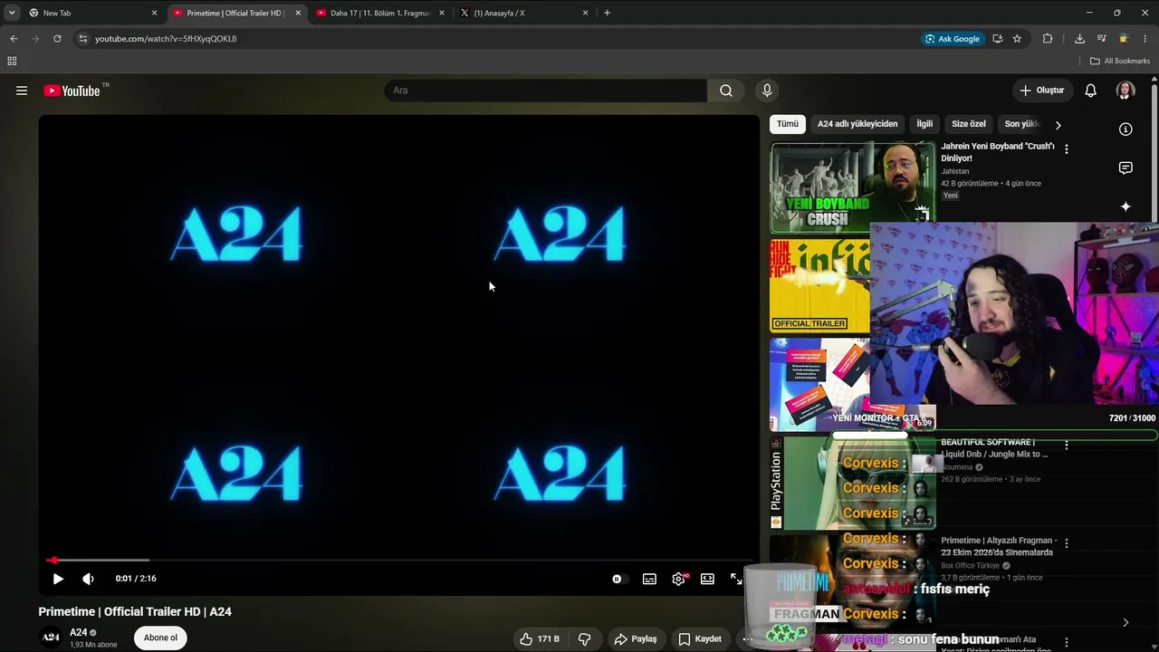This screenshot has width=1159, height=652.
Task: Enter fullscreen video mode
Action: pos(736,579)
